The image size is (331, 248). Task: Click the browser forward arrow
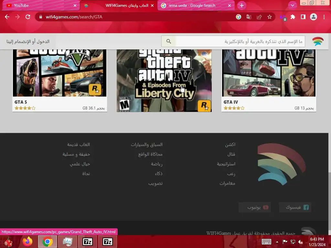[x=17, y=17]
